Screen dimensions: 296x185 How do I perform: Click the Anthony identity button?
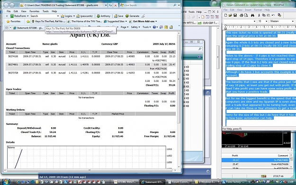pos(103,16)
